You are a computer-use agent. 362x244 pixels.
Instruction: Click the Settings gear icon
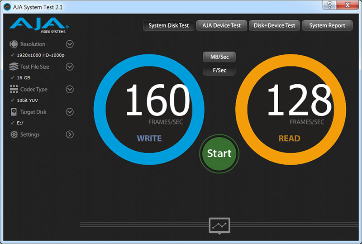tap(14, 134)
